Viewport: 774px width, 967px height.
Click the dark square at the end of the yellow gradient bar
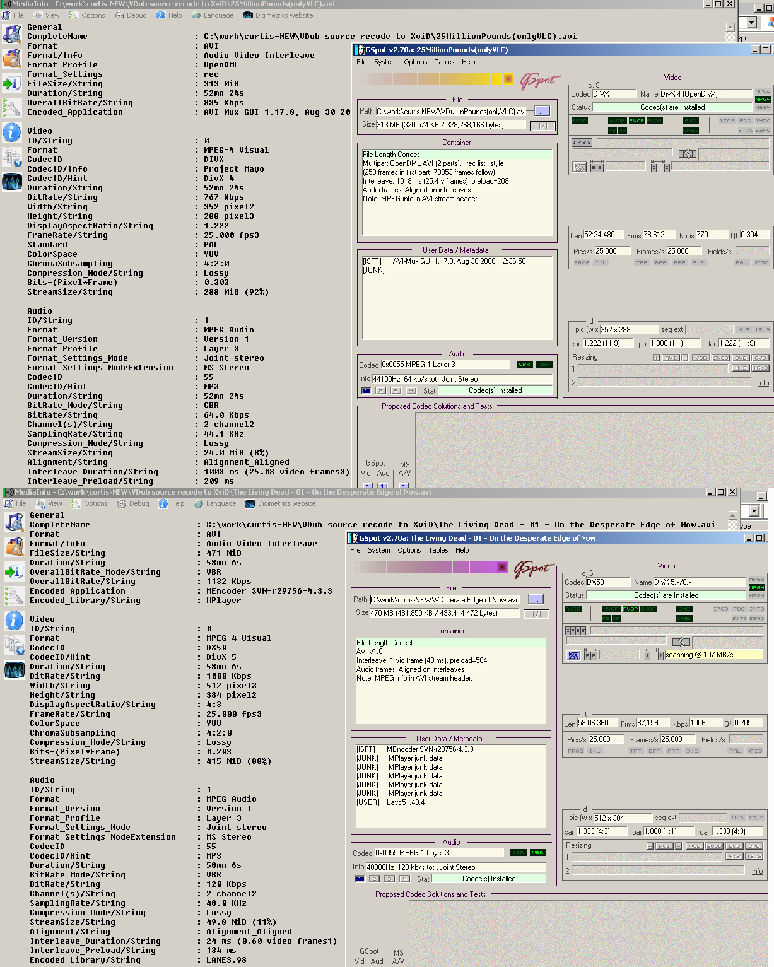(508, 79)
